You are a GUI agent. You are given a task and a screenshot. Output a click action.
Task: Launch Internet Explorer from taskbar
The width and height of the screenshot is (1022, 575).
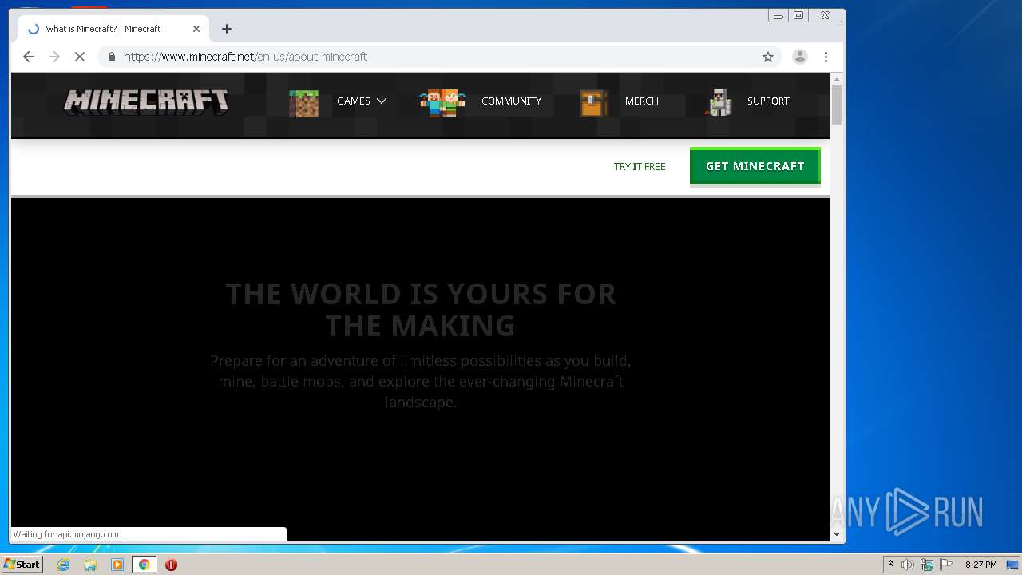63,565
